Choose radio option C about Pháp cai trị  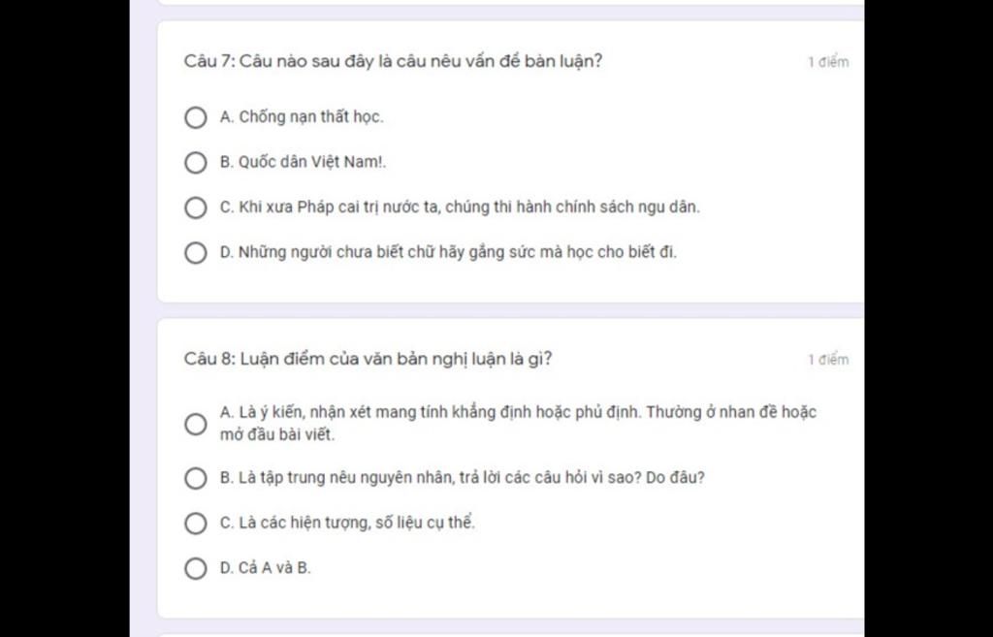196,207
